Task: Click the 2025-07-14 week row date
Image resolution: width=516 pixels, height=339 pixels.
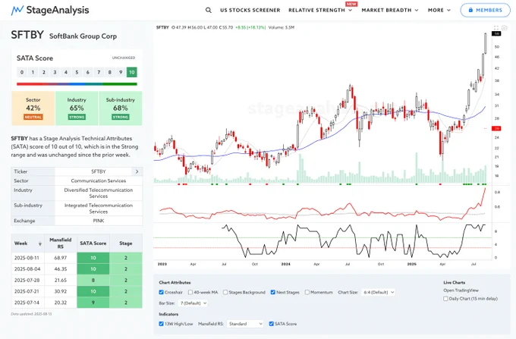Action: click(x=27, y=303)
